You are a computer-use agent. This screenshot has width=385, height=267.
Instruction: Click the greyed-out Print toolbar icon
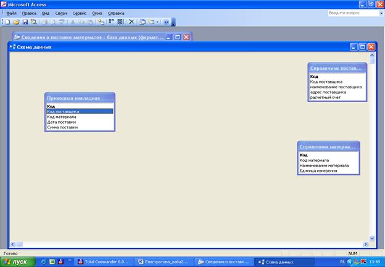click(x=44, y=22)
